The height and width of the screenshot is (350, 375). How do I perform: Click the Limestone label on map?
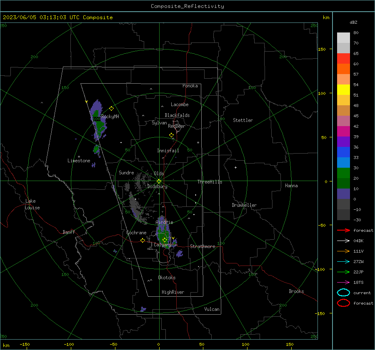click(x=79, y=161)
